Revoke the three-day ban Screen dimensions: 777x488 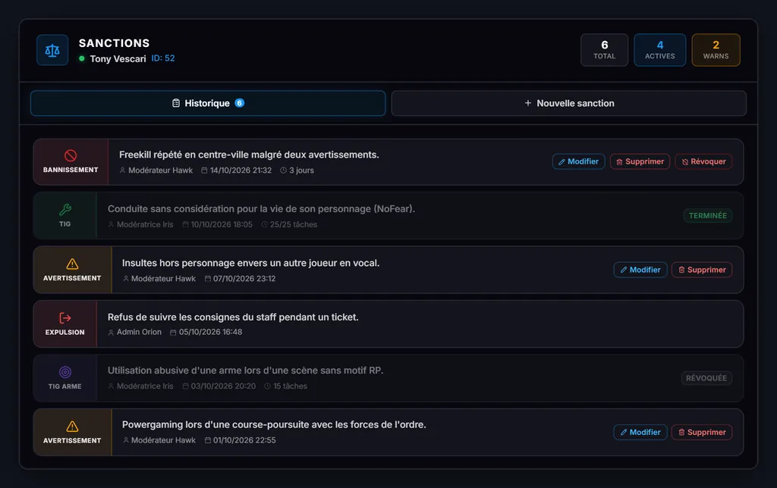(x=703, y=161)
